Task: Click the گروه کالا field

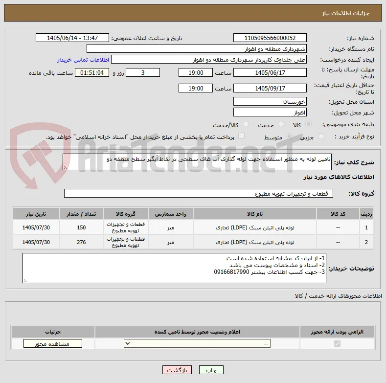Action: pos(199,193)
